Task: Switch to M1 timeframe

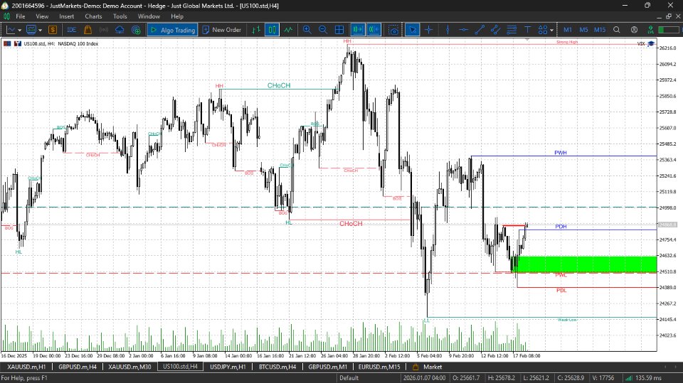Action: 568,30
